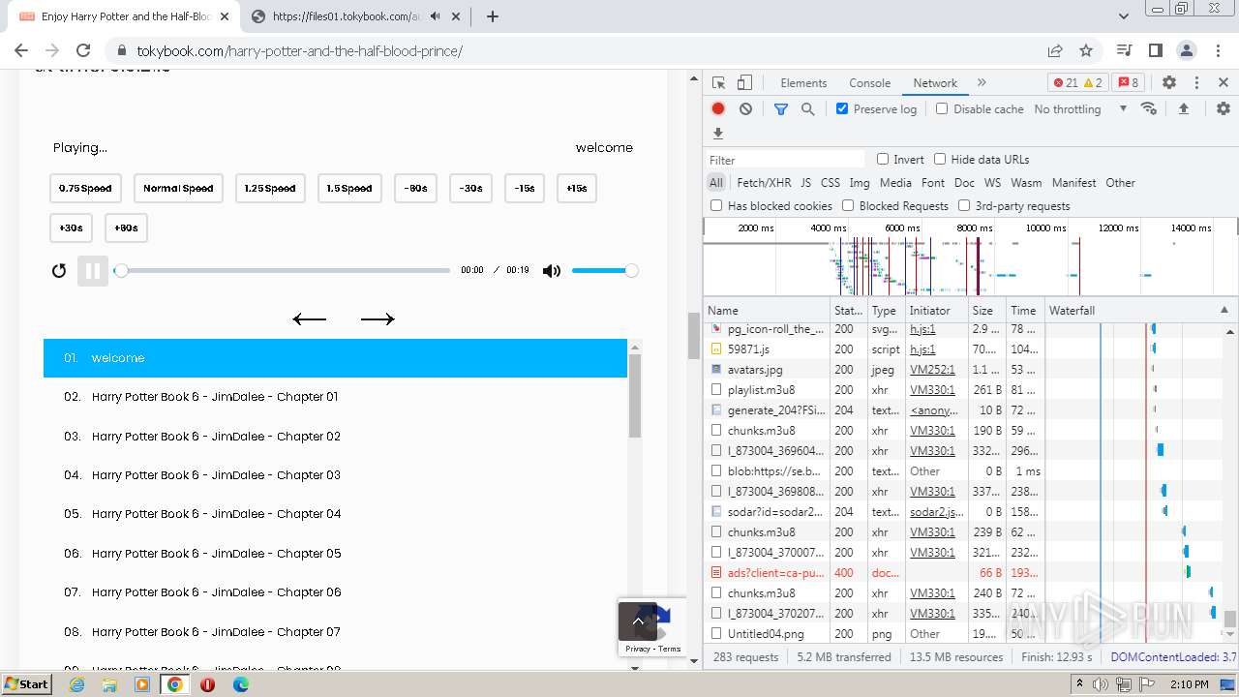Viewport: 1239px width, 697px height.
Task: Click the DevTools inspect element icon
Action: 718,83
